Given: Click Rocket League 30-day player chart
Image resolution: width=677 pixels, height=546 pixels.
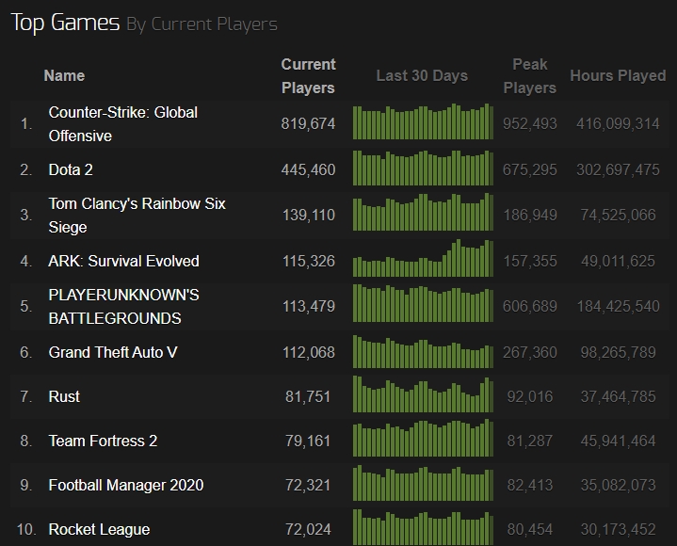Looking at the screenshot, I should [x=423, y=527].
